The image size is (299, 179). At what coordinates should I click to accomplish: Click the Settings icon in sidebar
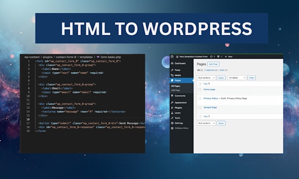(x=172, y=123)
